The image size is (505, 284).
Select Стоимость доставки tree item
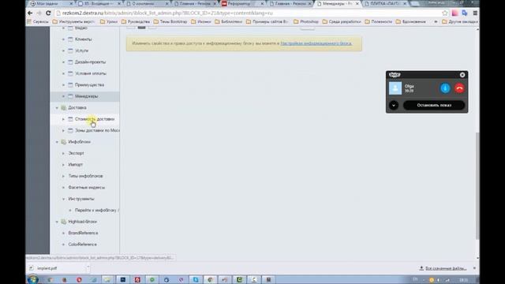point(95,119)
